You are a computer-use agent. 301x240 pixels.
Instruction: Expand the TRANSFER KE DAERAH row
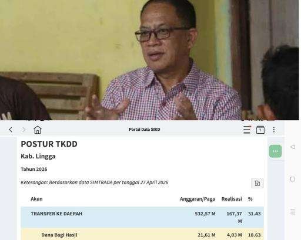point(142,217)
